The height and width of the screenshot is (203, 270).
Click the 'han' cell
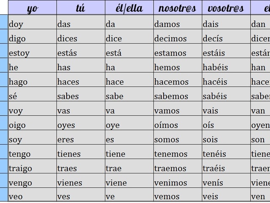click(x=260, y=66)
